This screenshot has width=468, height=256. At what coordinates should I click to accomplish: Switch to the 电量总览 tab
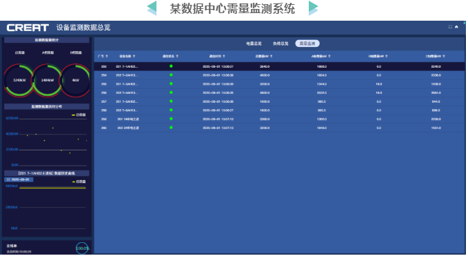[x=254, y=43]
